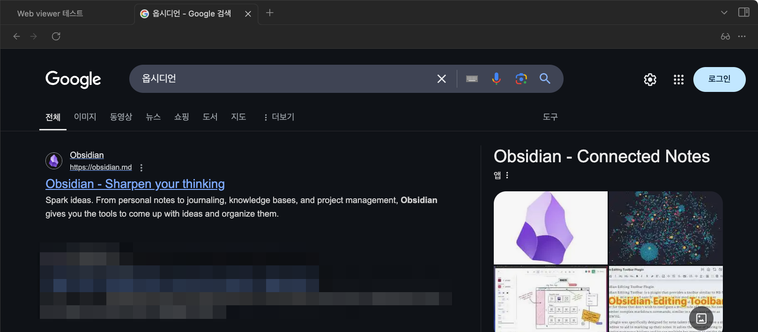Screen dimensions: 758x332
Task: Switch to 이미지 results
Action: 85,117
